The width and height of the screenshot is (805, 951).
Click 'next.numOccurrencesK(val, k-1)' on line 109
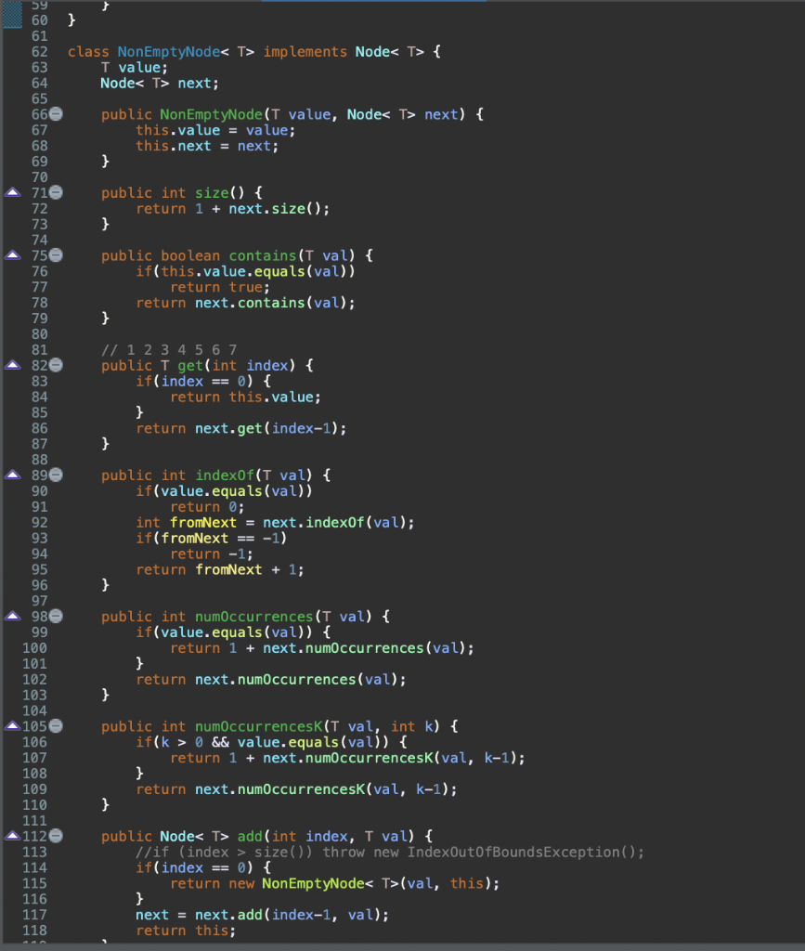pyautogui.click(x=322, y=789)
